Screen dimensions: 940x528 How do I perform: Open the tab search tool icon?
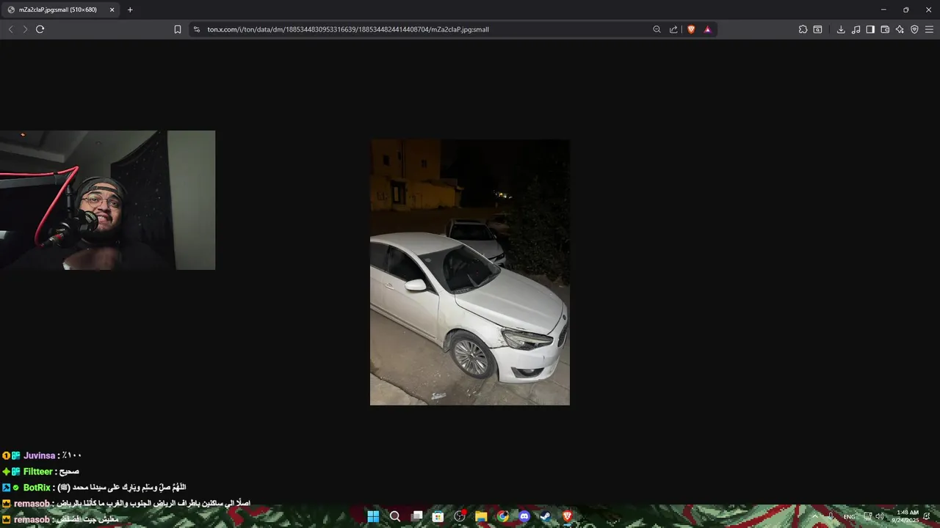click(817, 29)
